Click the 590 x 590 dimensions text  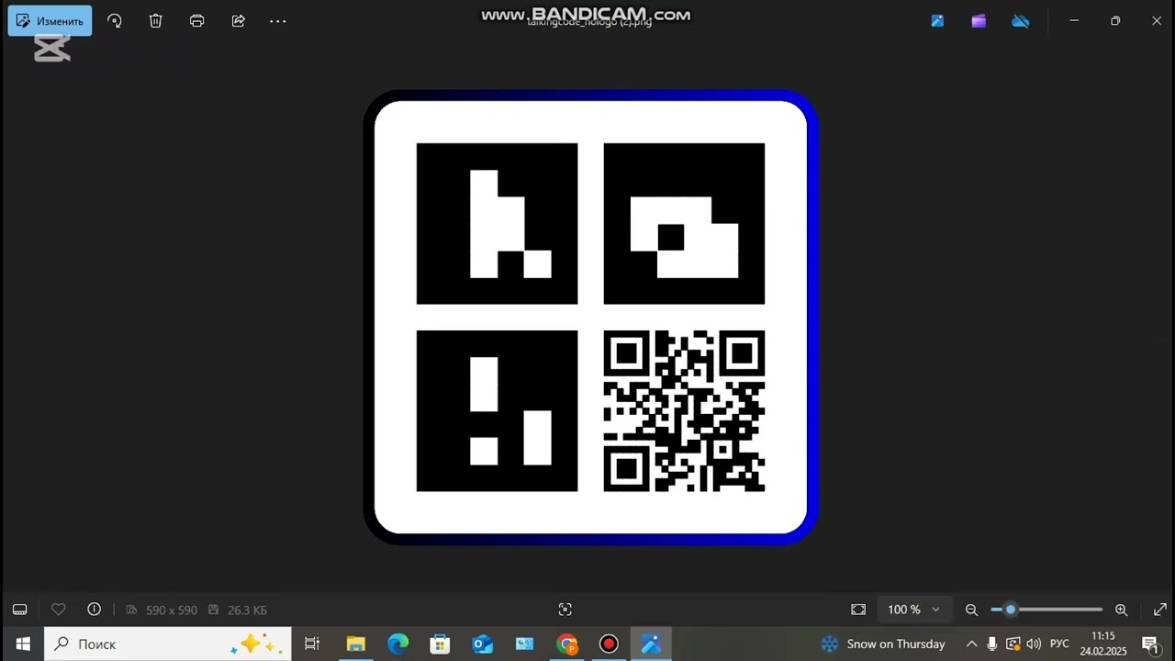(x=172, y=611)
